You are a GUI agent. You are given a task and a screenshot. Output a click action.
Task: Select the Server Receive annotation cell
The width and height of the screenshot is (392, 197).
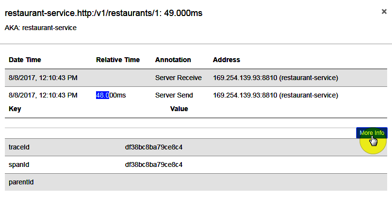(175, 78)
